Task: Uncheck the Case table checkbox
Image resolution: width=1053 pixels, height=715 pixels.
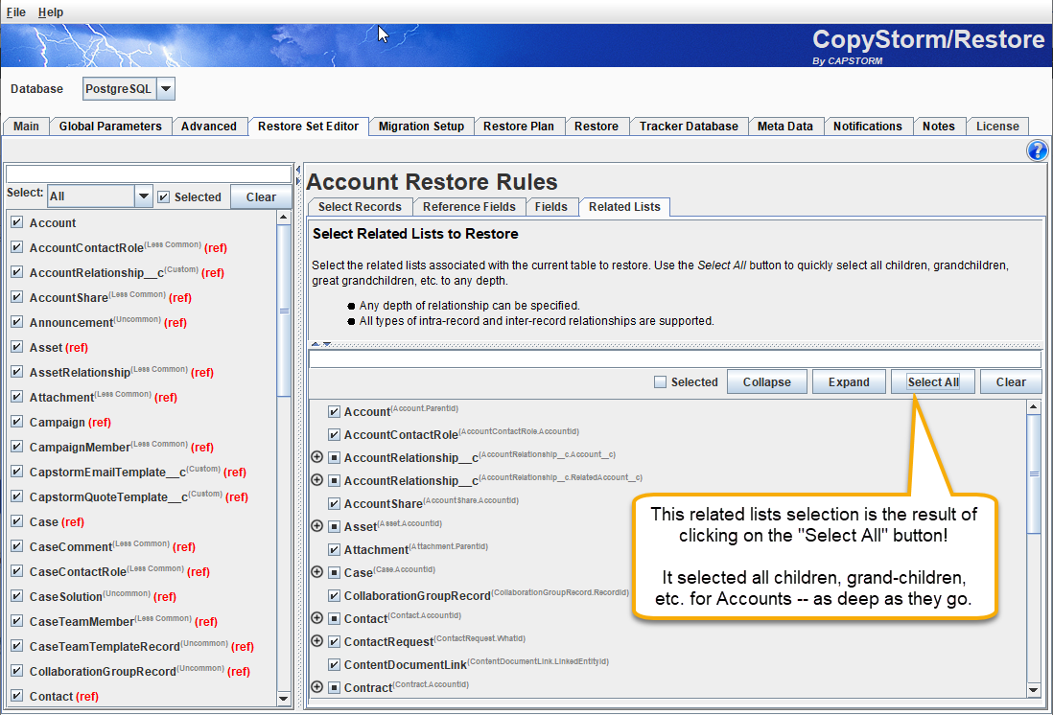Action: [17, 521]
